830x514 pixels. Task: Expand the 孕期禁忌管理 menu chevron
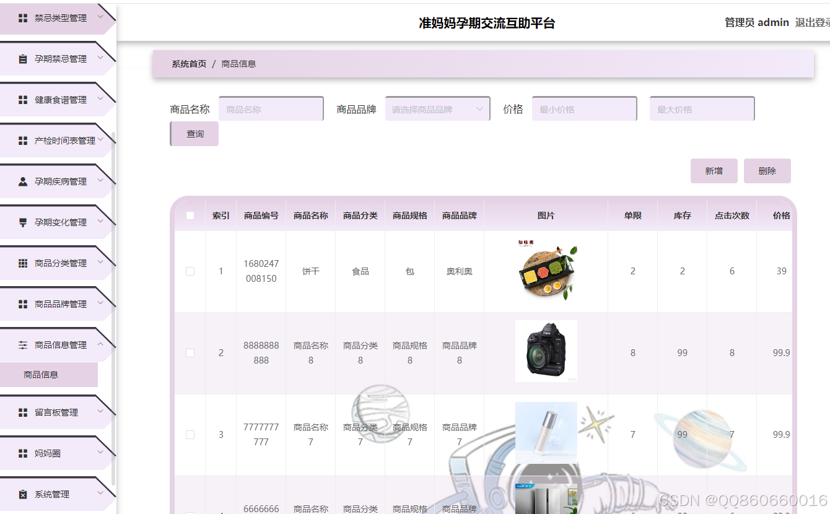100,58
